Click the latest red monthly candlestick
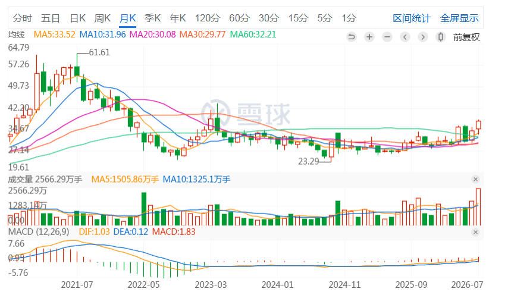Image resolution: width=508 pixels, height=292 pixels. tap(478, 125)
